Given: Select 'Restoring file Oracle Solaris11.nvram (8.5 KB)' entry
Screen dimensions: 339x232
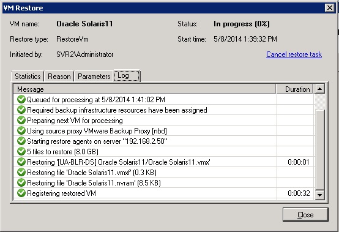Looking at the screenshot, I should 163,182.
